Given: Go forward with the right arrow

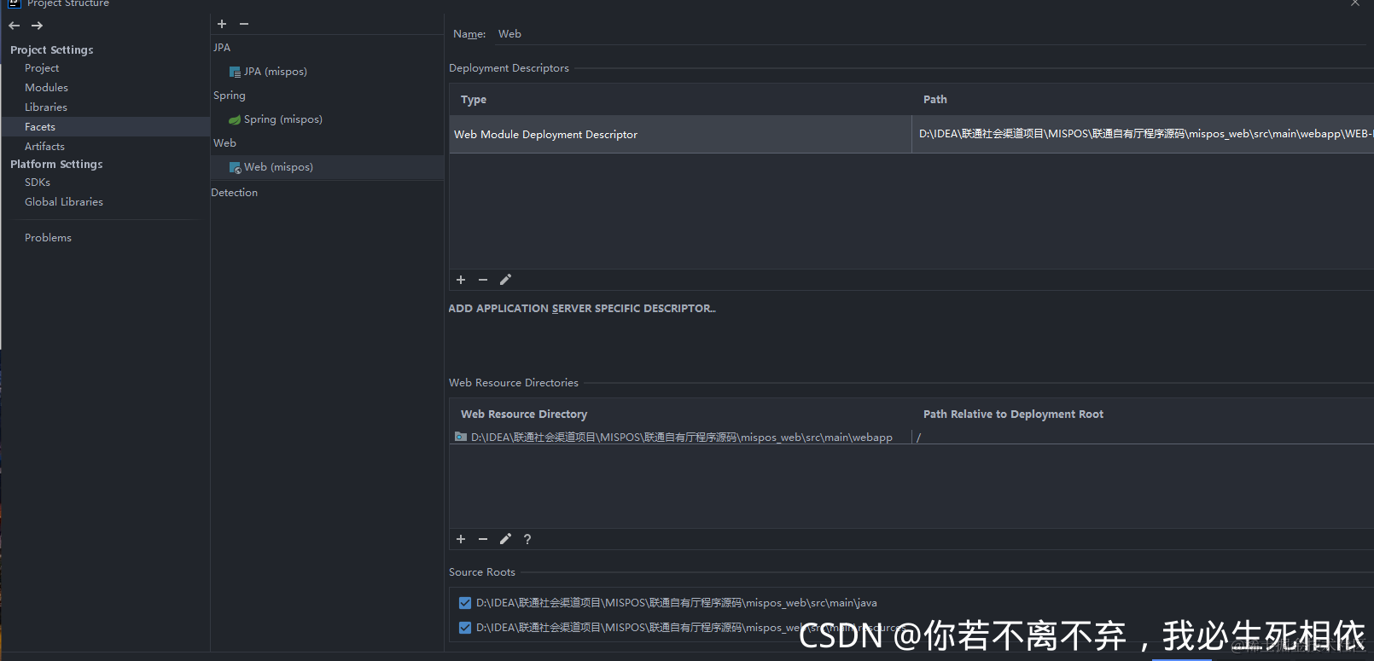Looking at the screenshot, I should pyautogui.click(x=37, y=26).
